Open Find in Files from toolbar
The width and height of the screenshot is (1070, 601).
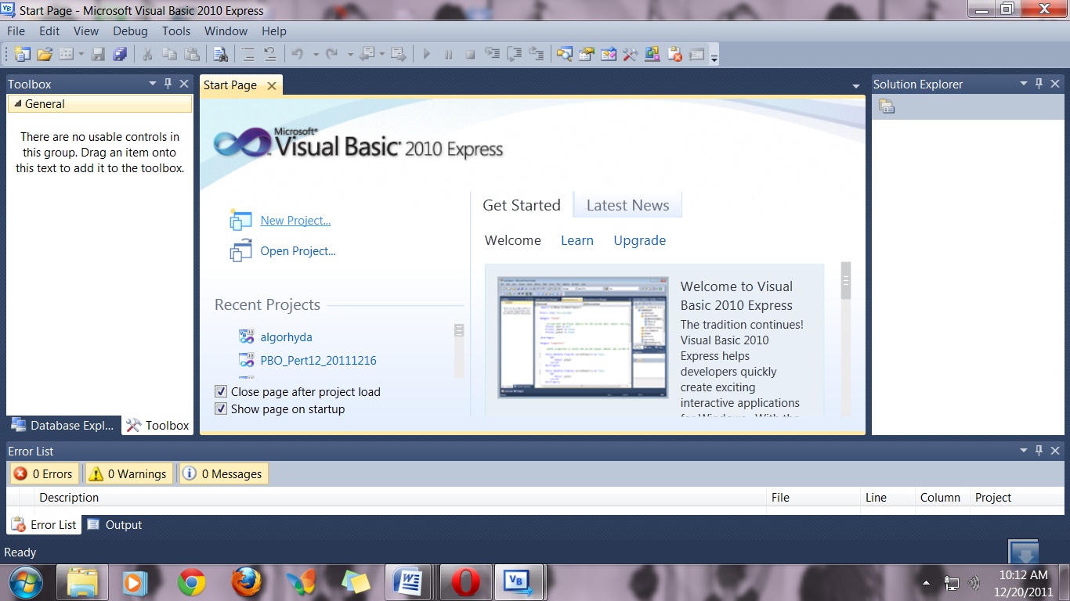point(221,54)
